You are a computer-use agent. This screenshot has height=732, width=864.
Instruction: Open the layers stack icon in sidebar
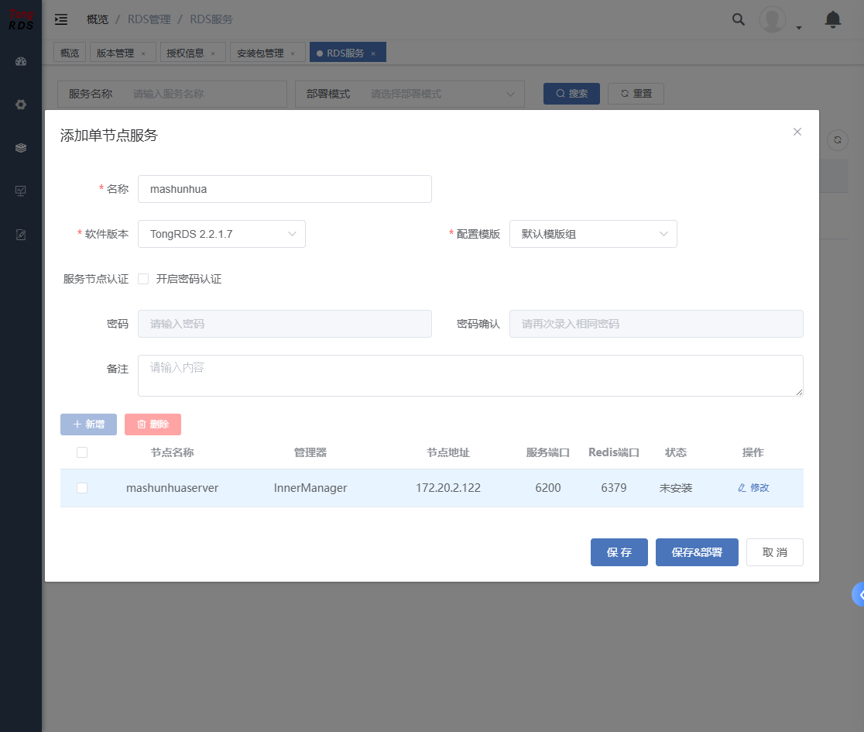pyautogui.click(x=21, y=148)
